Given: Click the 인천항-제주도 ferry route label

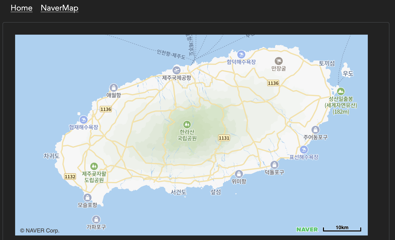Looking at the screenshot, I should point(171,54).
